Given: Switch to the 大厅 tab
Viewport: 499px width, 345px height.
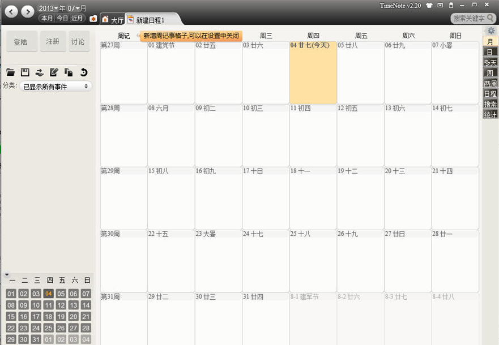Looking at the screenshot, I should tap(112, 20).
